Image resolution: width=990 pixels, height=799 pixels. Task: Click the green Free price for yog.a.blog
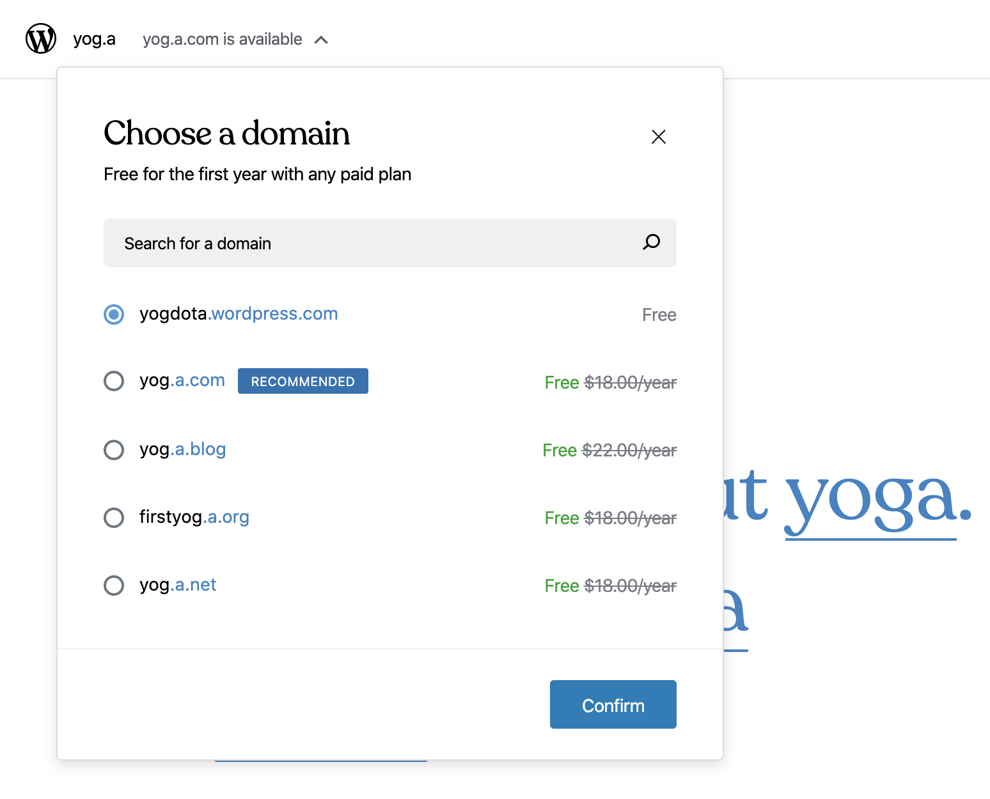560,449
